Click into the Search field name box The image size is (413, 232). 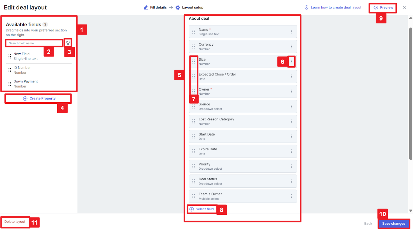34,43
